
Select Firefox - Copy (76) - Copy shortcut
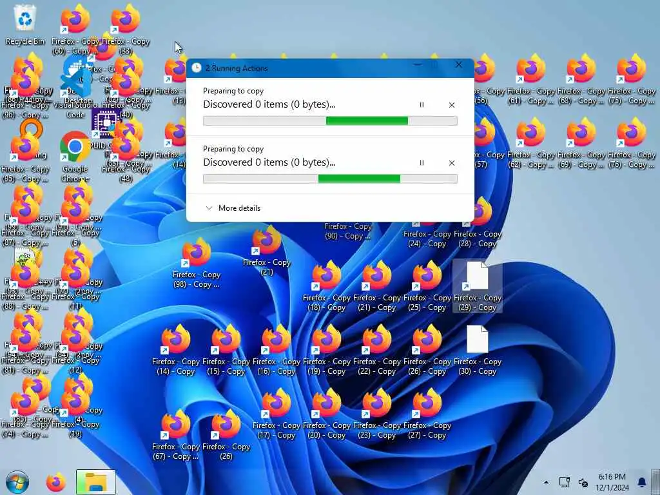(x=631, y=144)
